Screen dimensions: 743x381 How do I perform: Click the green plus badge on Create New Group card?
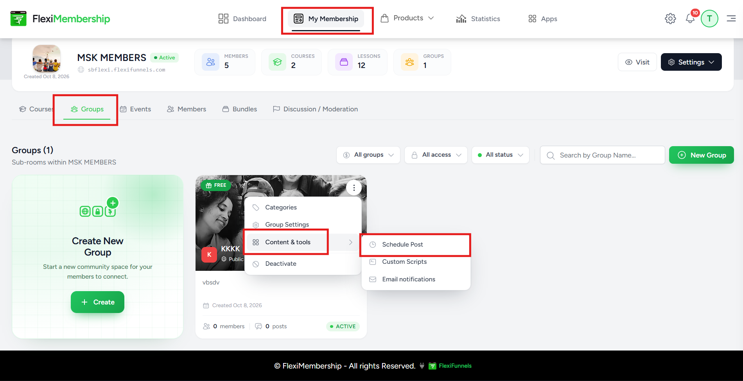(x=113, y=203)
